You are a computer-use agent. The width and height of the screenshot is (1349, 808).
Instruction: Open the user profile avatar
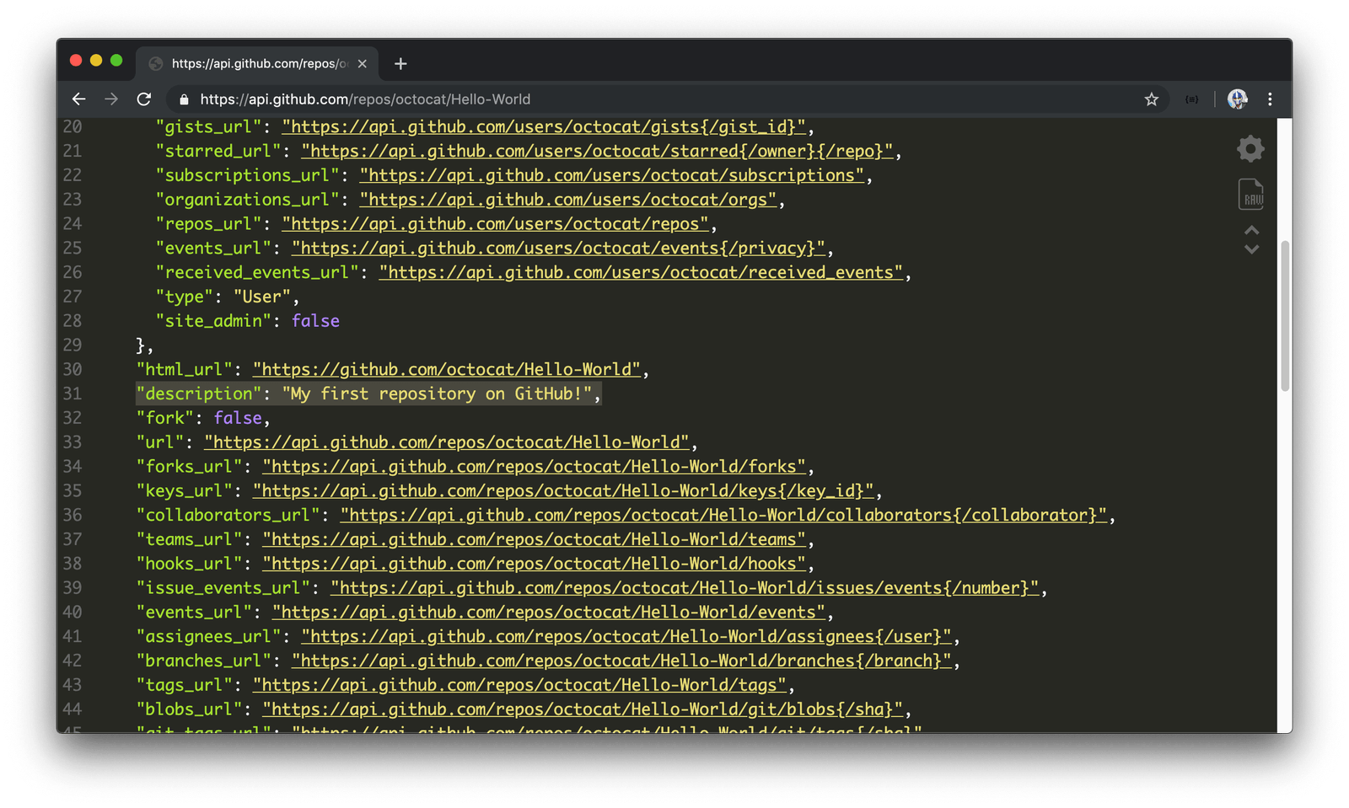pyautogui.click(x=1237, y=99)
